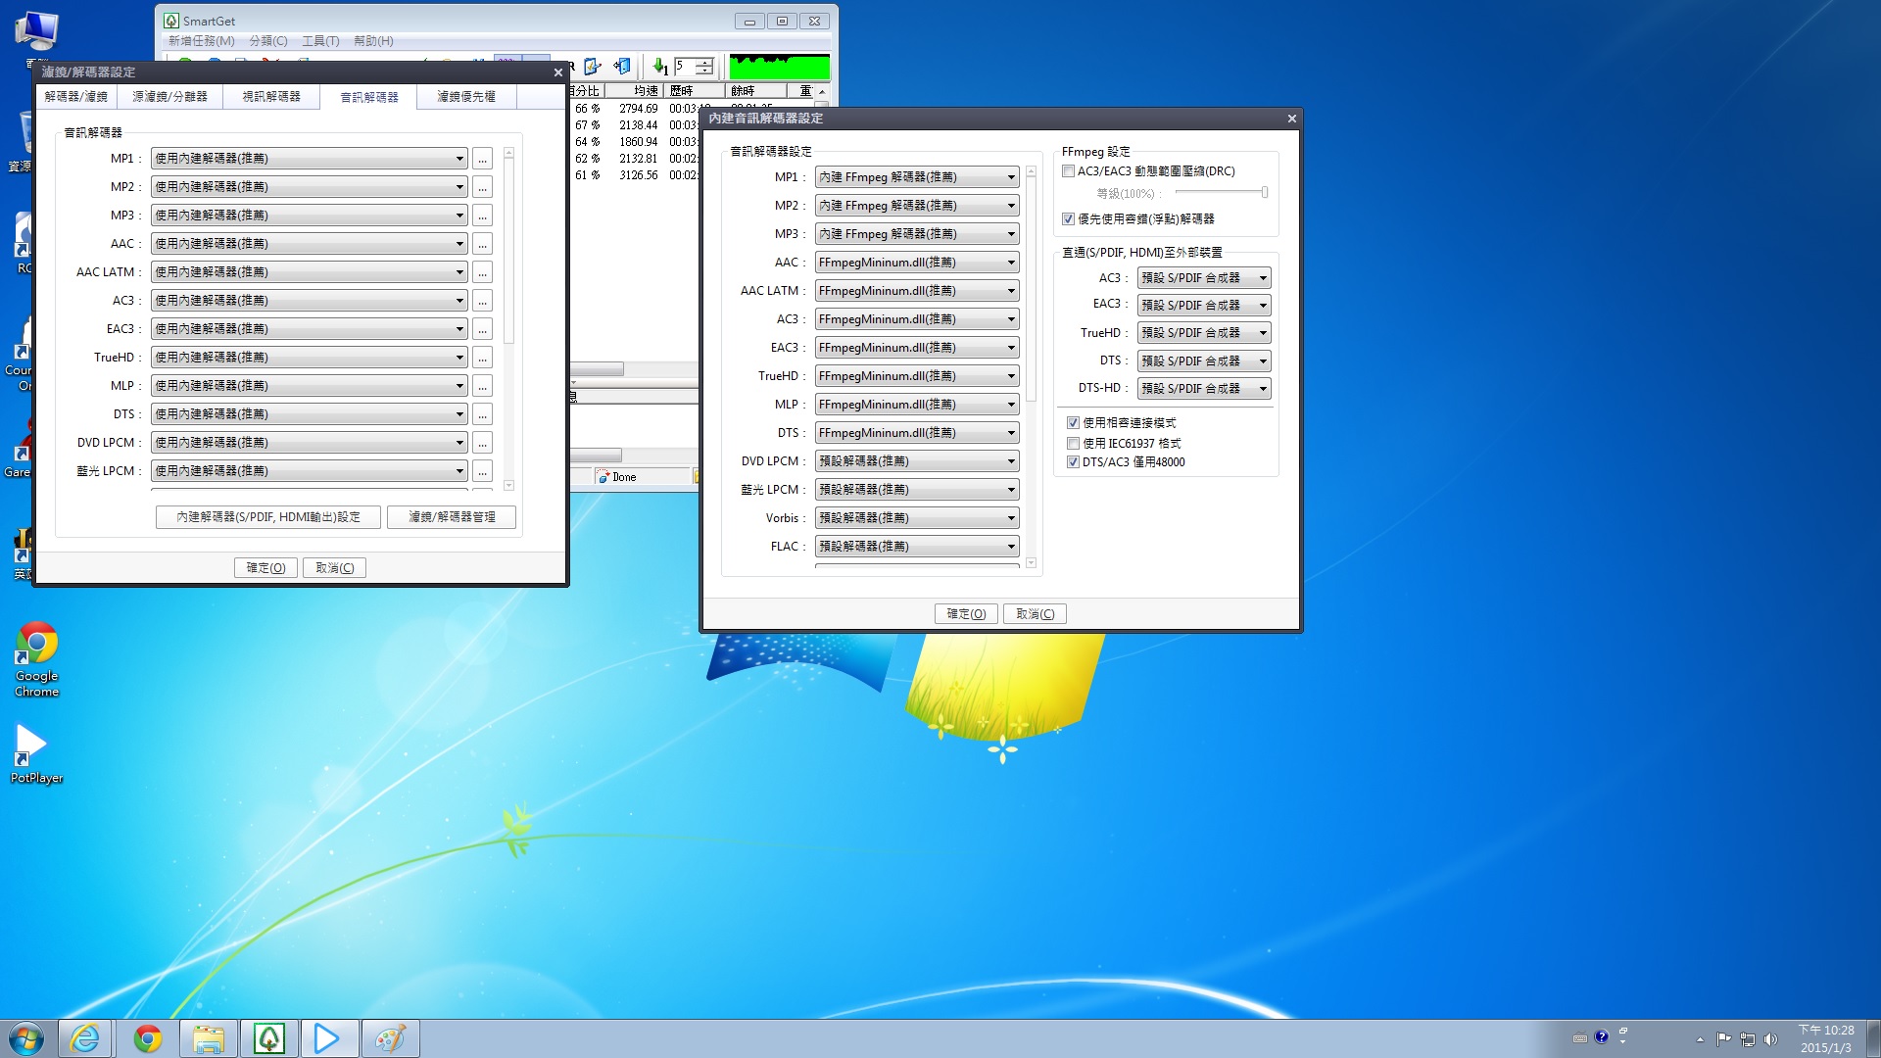Open SmartGet 幫助(H) menu
Screen dimensions: 1881x1058
[x=373, y=41]
